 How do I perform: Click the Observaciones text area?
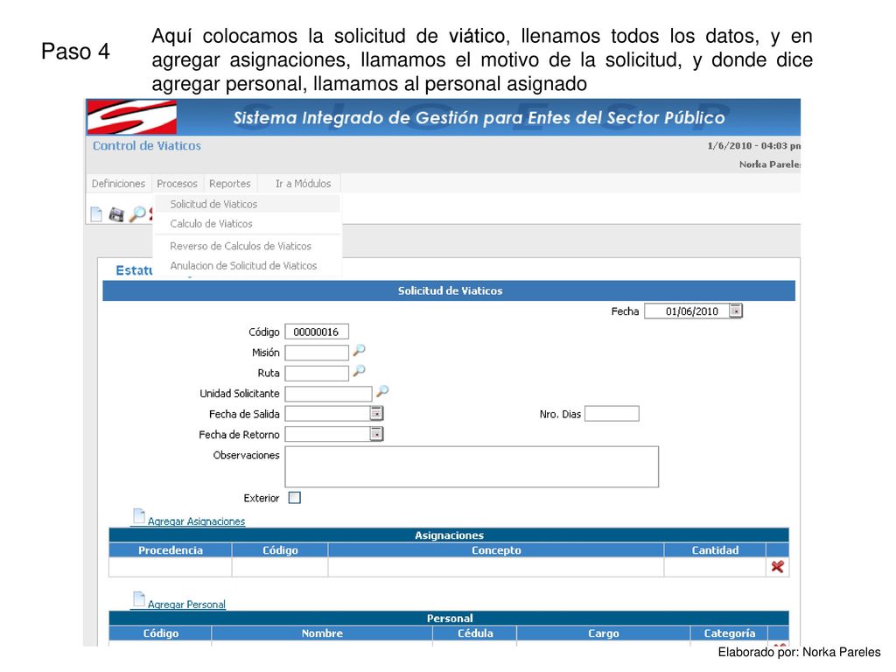tap(472, 467)
